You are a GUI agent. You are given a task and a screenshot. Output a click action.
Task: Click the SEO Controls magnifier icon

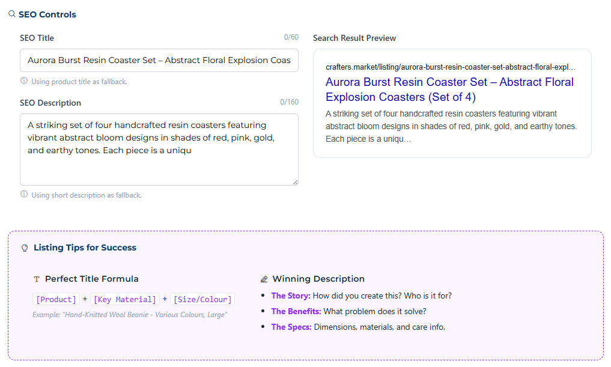coord(12,14)
